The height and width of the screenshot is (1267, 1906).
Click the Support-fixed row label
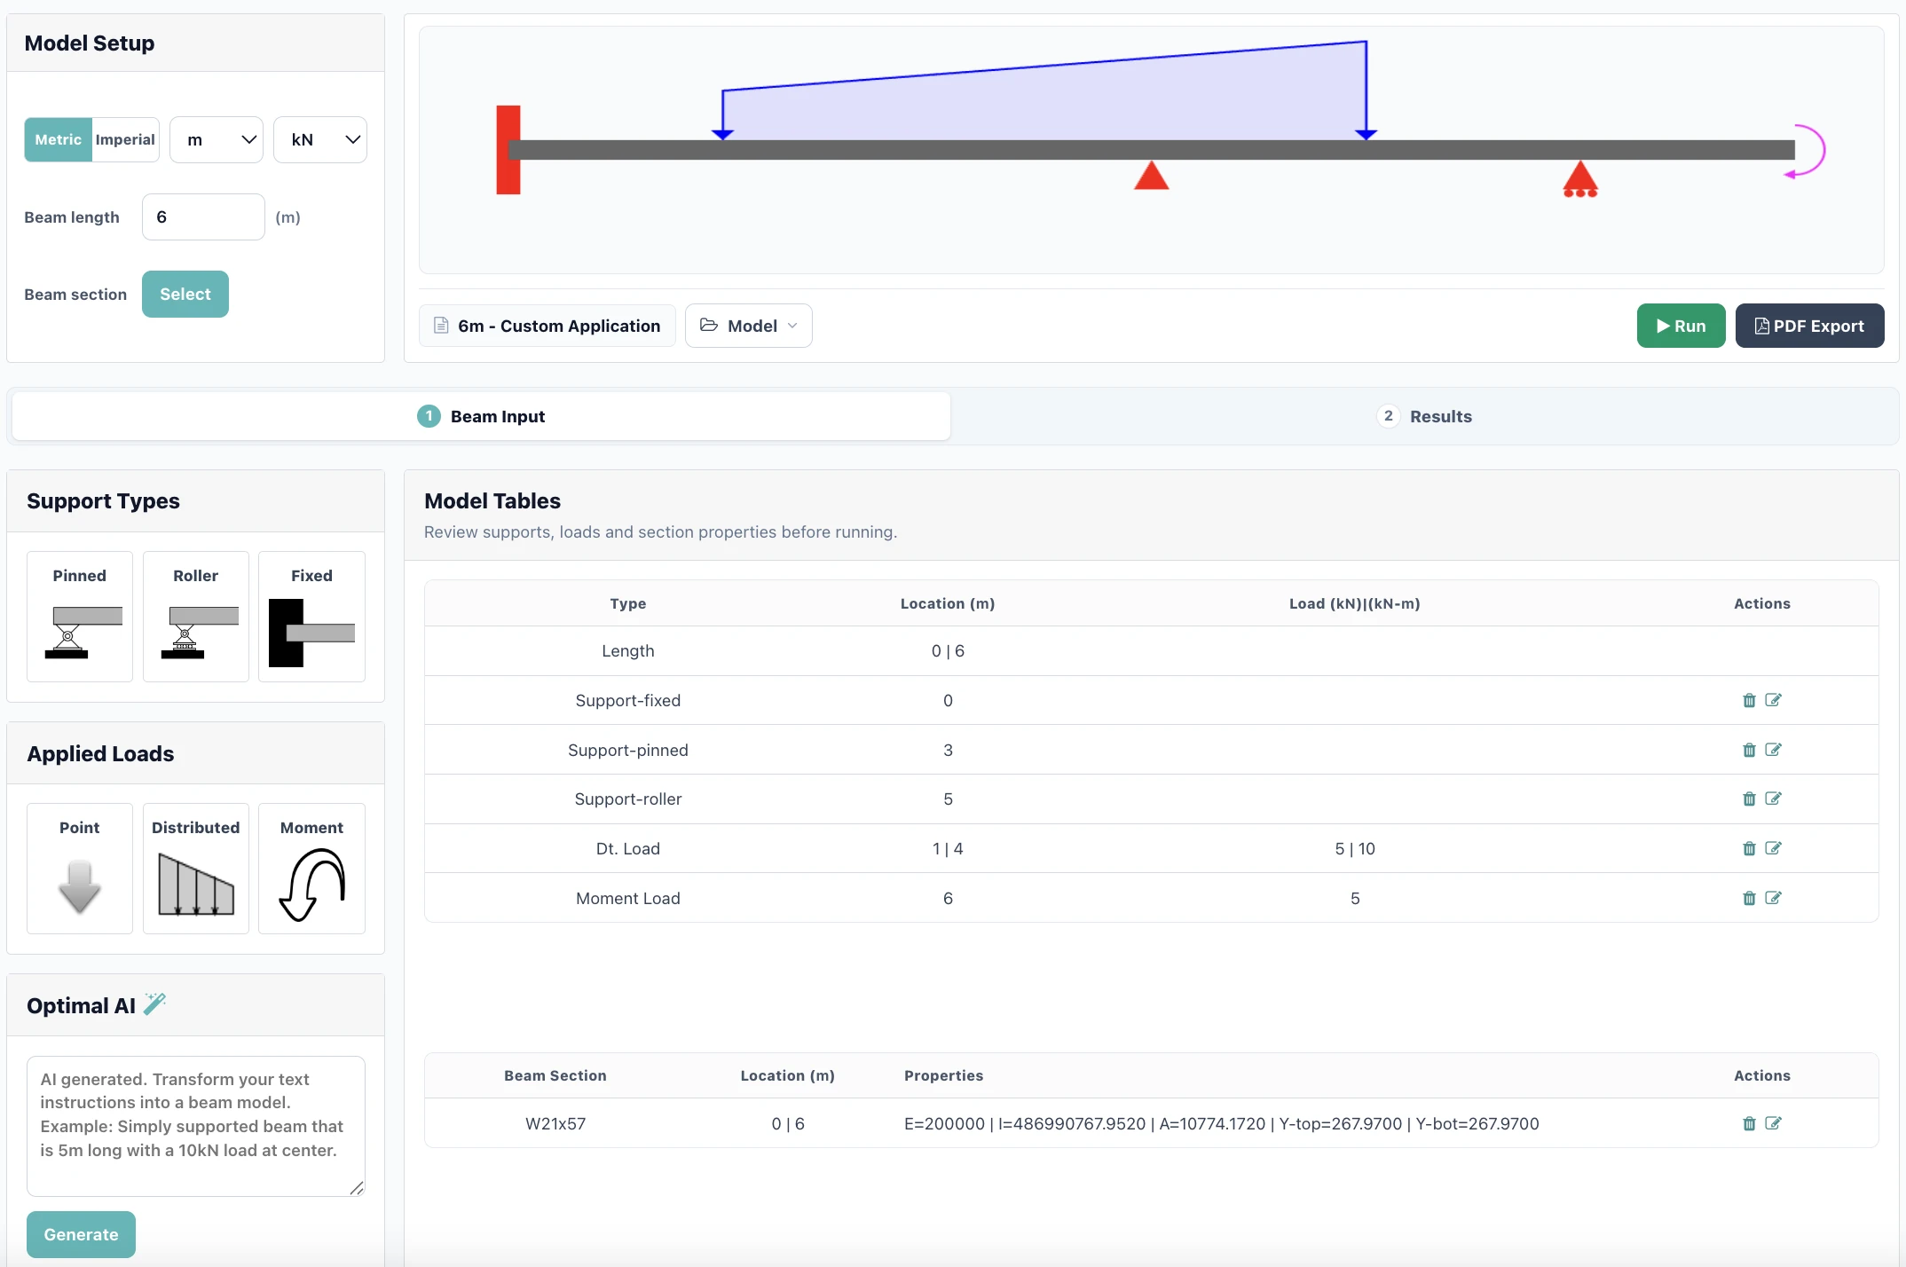click(x=628, y=700)
